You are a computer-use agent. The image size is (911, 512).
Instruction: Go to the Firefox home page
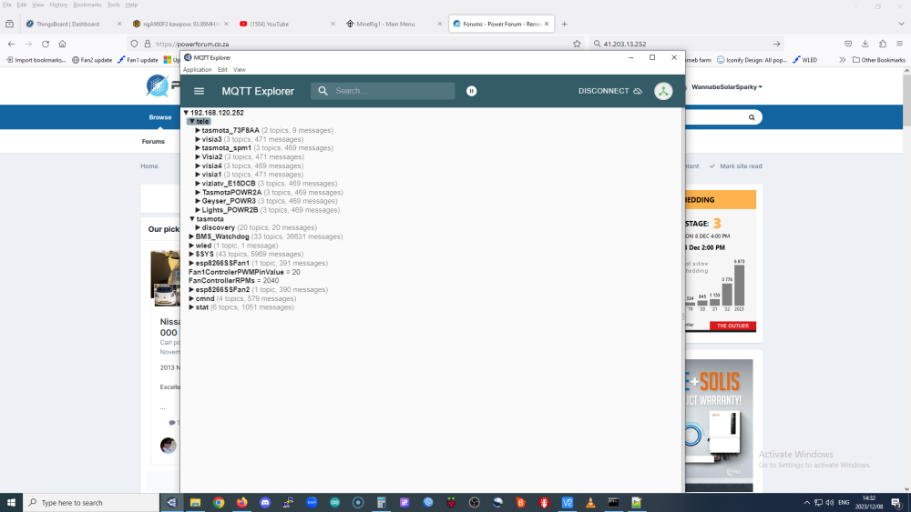[x=62, y=44]
